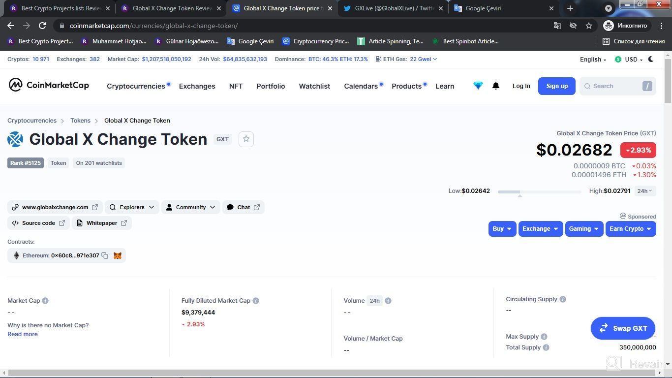Viewport: 672px width, 378px height.
Task: Expand the Community dropdown
Action: [191, 207]
